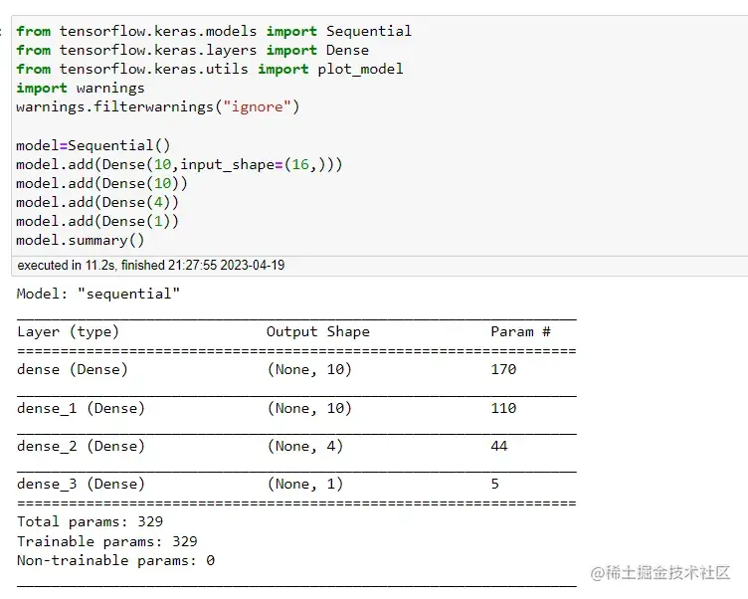Click the plot_model import line
Screen dimensions: 748x599
point(210,70)
